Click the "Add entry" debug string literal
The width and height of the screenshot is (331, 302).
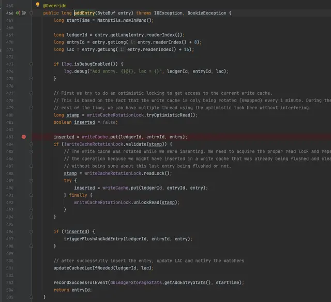tap(127, 71)
